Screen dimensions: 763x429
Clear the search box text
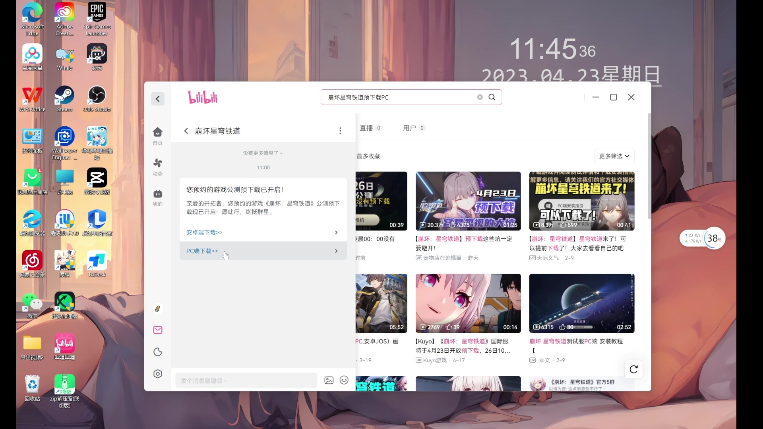pyautogui.click(x=480, y=97)
